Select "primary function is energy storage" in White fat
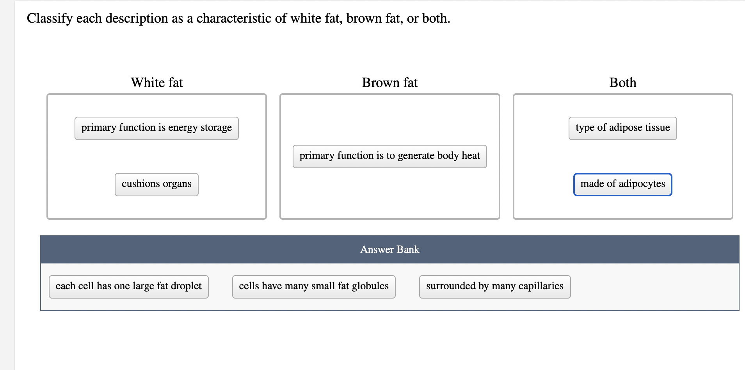This screenshot has width=745, height=370. [156, 128]
